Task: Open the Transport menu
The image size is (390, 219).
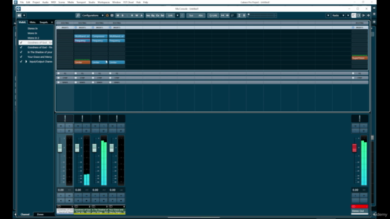Action: (81, 2)
